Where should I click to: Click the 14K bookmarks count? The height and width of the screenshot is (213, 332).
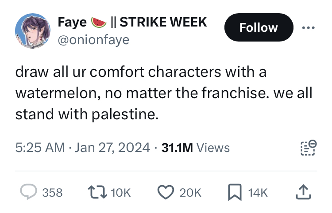click(259, 193)
